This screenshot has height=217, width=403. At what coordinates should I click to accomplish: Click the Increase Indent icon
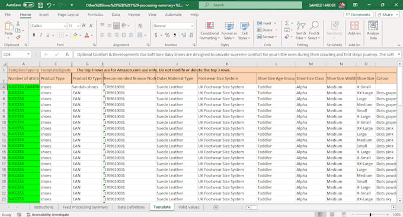(131, 35)
